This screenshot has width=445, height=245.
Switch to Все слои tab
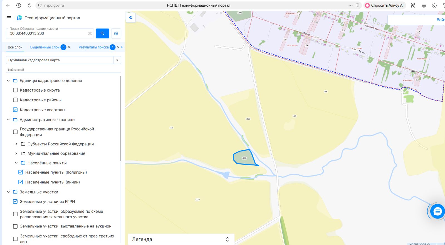pyautogui.click(x=15, y=47)
